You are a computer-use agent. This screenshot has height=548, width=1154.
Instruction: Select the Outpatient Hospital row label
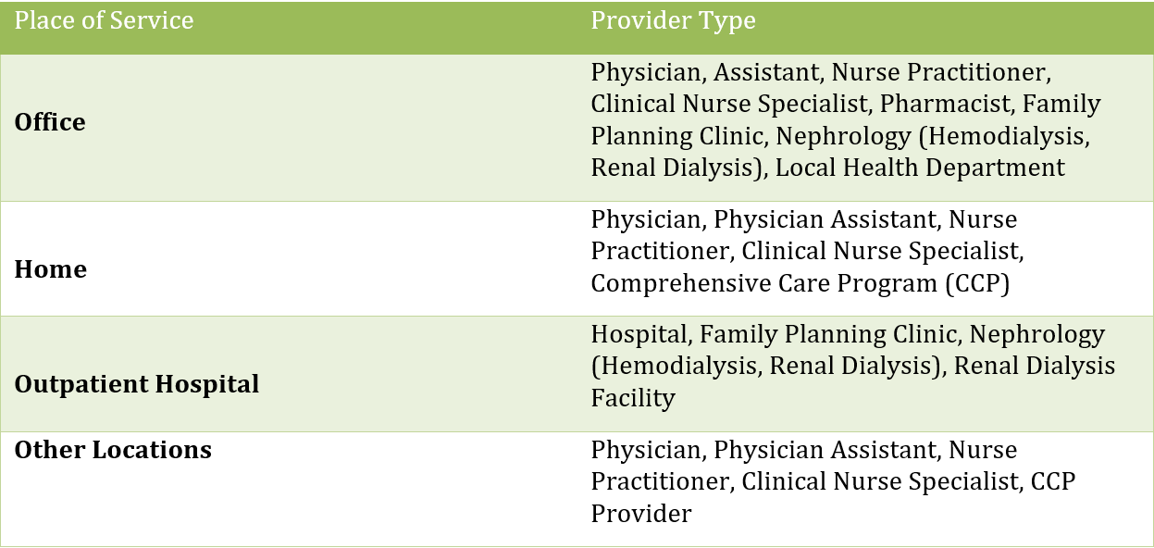(x=136, y=384)
